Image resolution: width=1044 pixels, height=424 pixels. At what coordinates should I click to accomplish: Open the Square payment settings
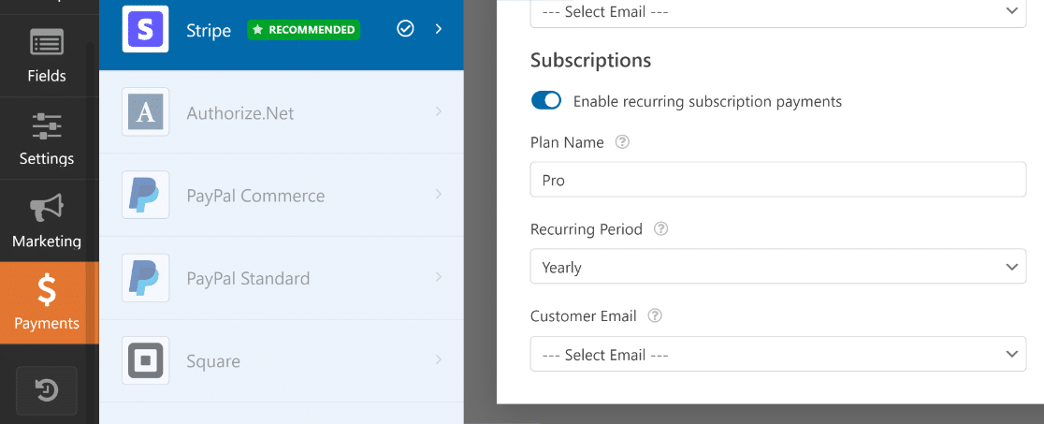point(281,360)
